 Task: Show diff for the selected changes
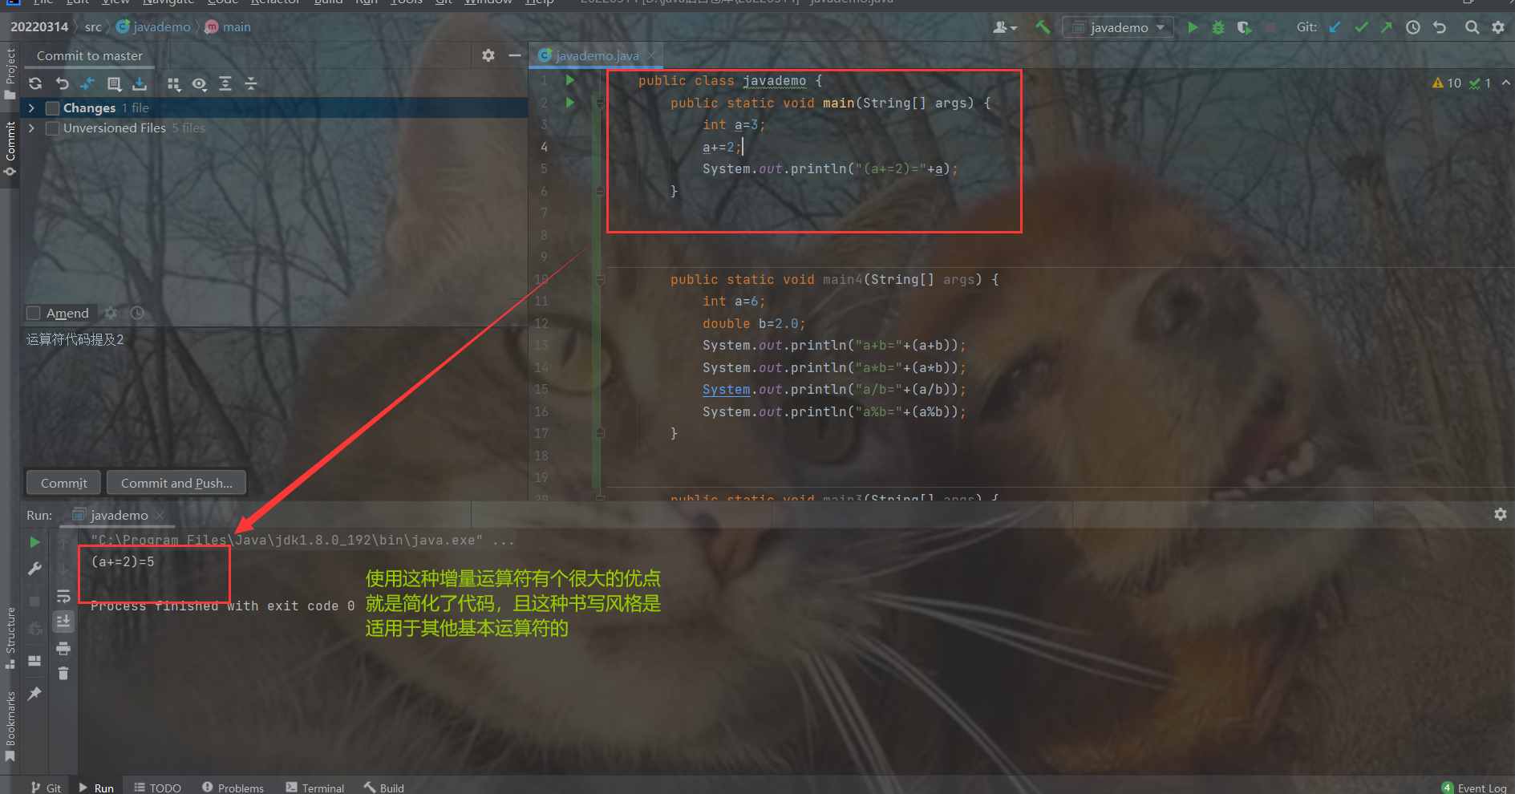click(x=87, y=83)
